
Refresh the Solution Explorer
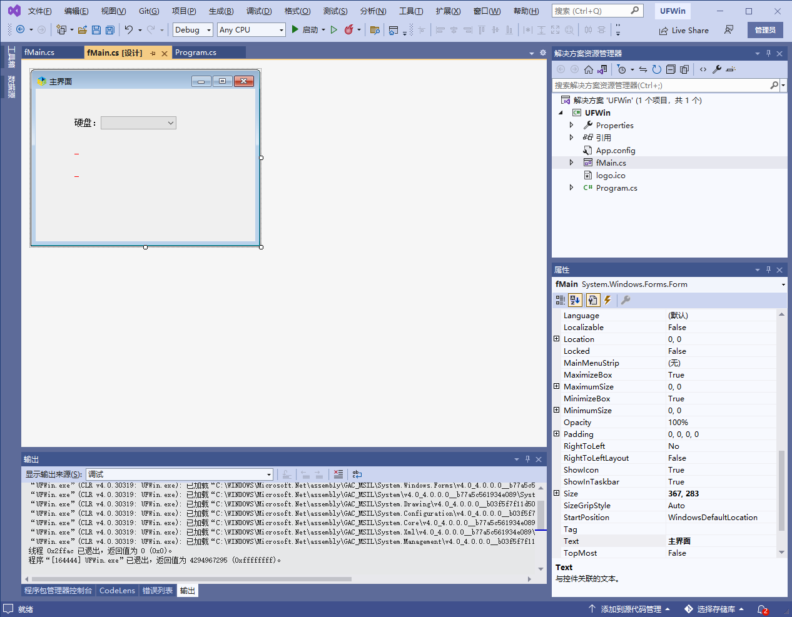click(x=656, y=69)
